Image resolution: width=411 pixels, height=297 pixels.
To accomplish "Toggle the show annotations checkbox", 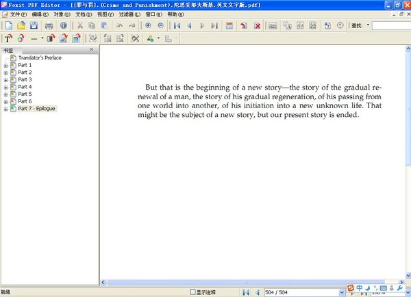I will 192,292.
